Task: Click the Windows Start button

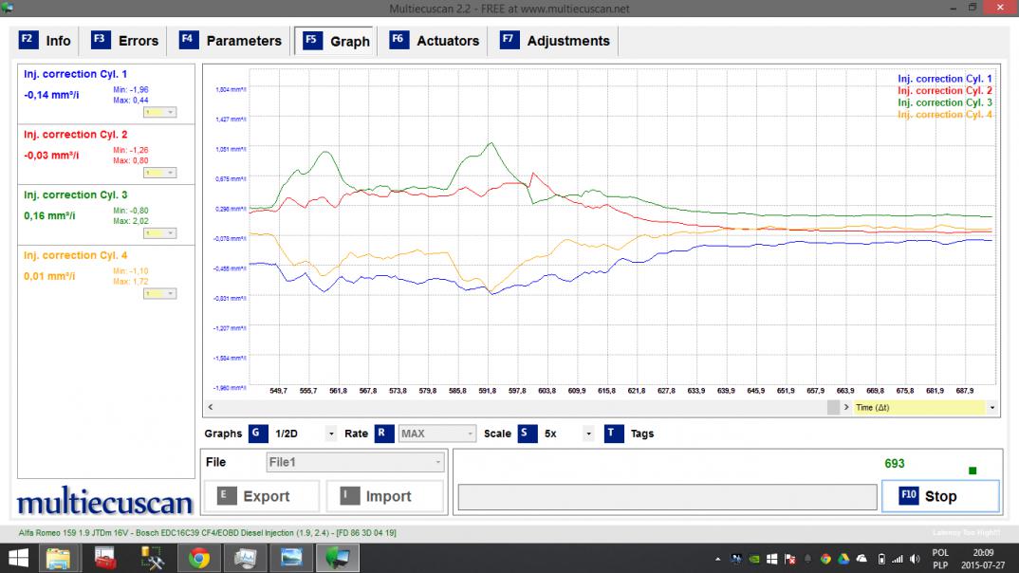Action: pos(18,558)
